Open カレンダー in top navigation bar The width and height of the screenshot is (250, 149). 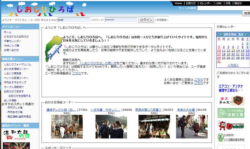[x=206, y=3]
